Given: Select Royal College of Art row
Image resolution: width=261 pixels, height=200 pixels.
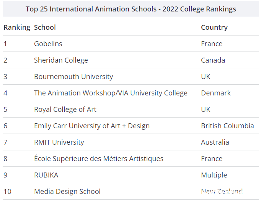Looking at the screenshot, I should pyautogui.click(x=130, y=110).
